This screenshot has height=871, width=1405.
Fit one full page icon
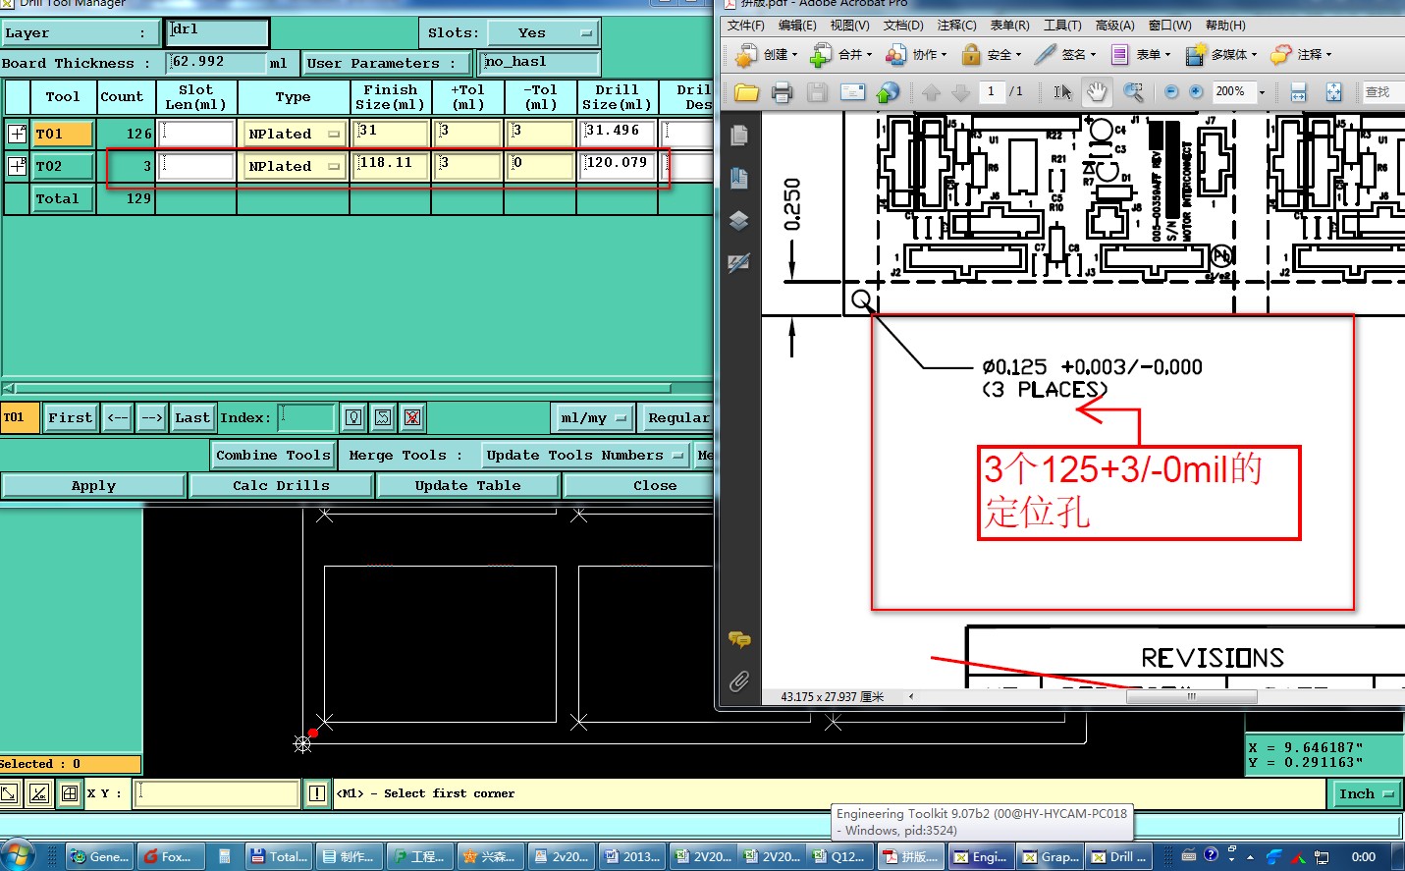1333,92
